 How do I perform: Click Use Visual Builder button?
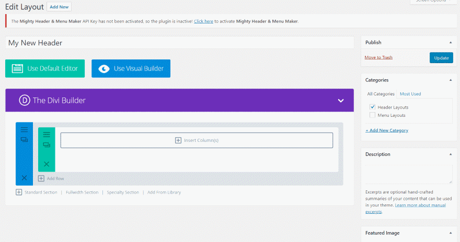tap(131, 68)
